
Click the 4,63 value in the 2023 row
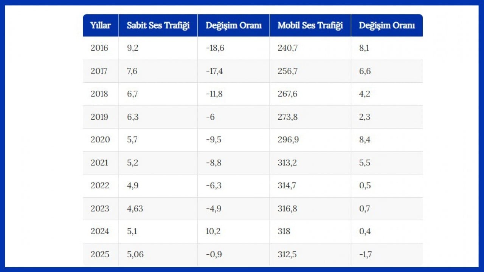point(135,209)
